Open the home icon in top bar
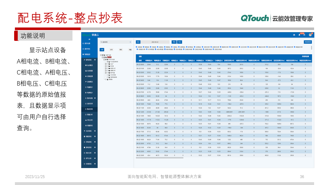The height and width of the screenshot is (185, 329). pyautogui.click(x=294, y=34)
